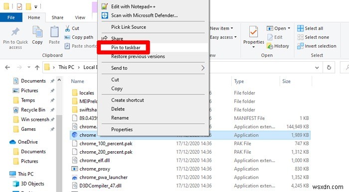Open the Easy access dropdown
Screen dimensions: 349x192
pyautogui.click(x=223, y=37)
